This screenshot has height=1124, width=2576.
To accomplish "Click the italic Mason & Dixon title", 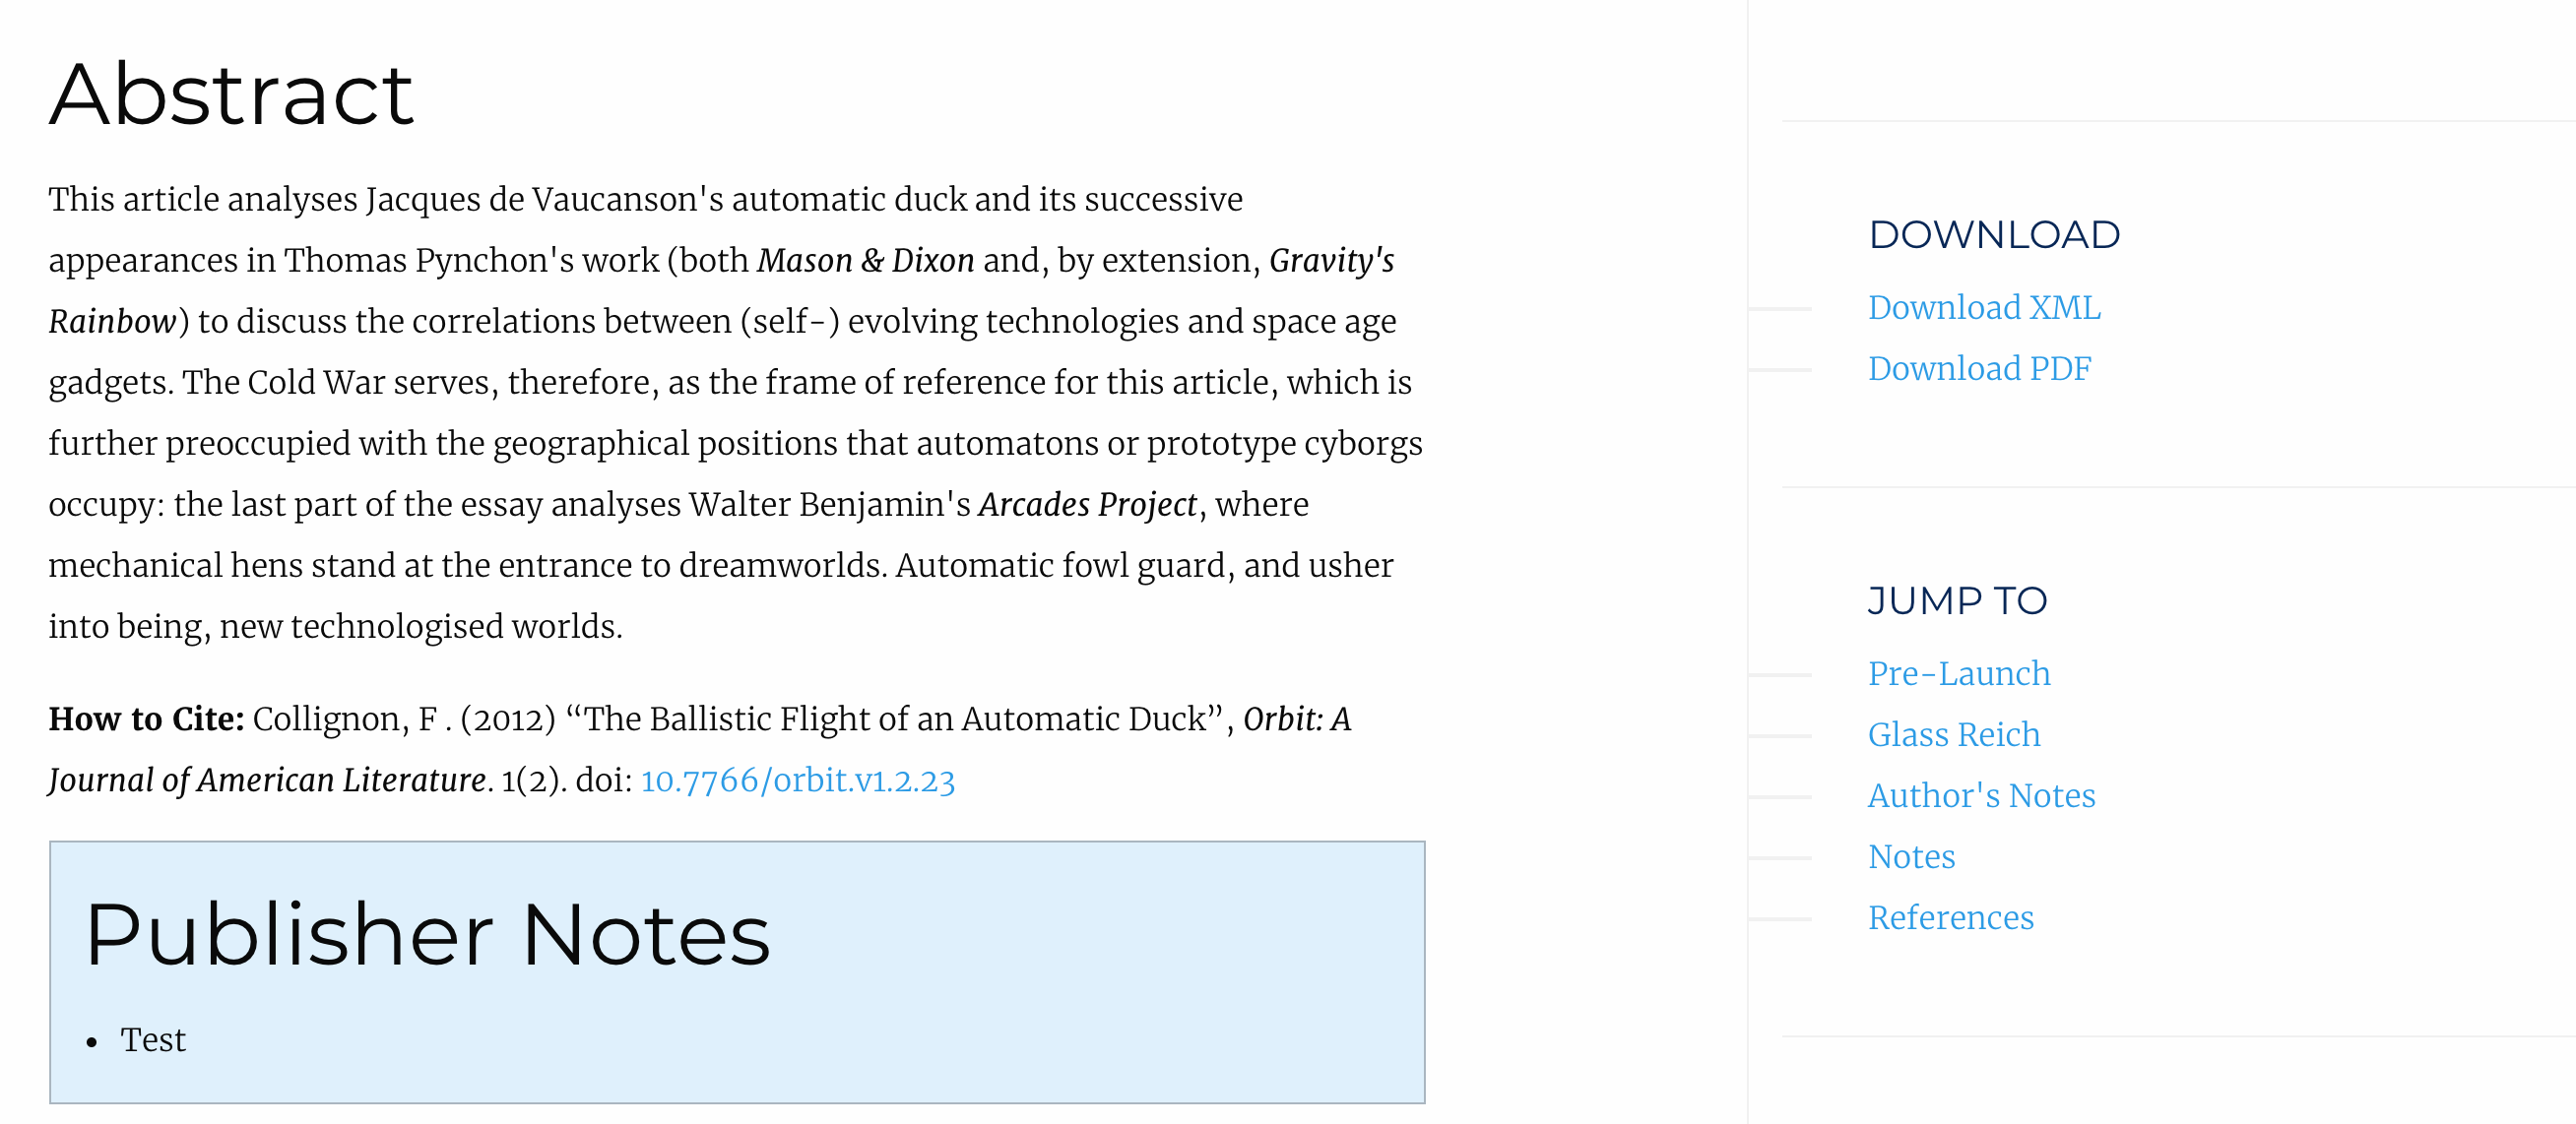I will 865,261.
